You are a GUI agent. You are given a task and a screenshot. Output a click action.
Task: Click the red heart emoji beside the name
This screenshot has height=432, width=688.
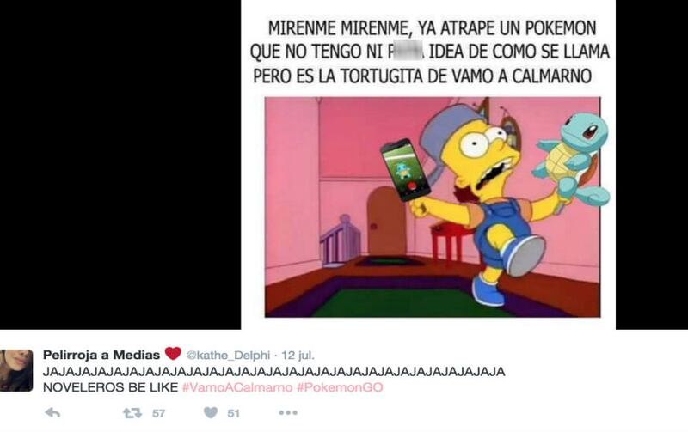pyautogui.click(x=173, y=353)
